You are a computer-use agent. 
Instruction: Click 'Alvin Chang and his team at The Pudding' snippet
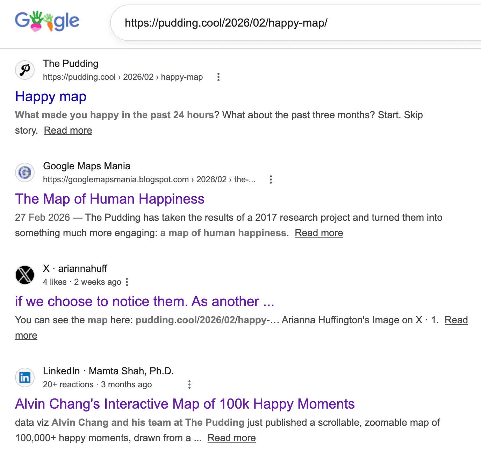click(x=148, y=423)
